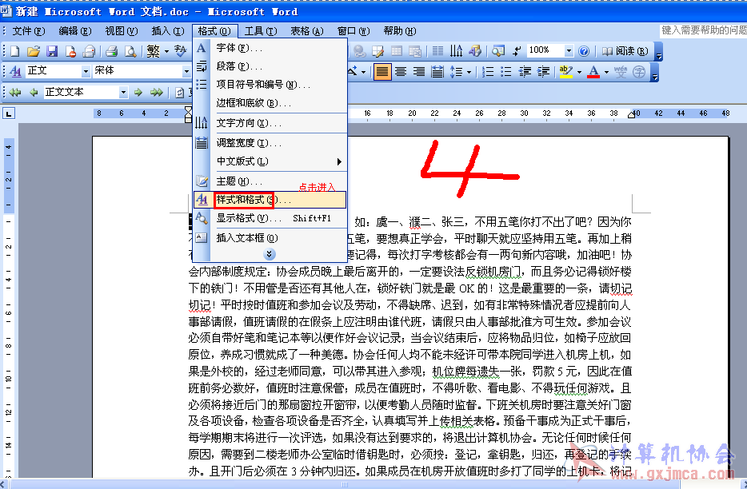Viewport: 747px width, 489px height.
Task: Save the document with the floppy icon
Action: coord(51,51)
